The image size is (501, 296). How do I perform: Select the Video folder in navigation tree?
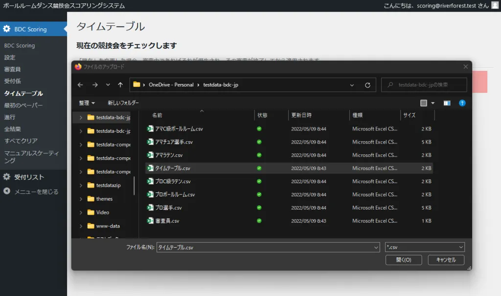103,212
